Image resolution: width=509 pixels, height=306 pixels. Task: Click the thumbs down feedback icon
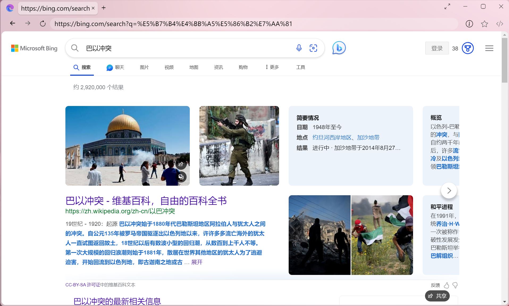click(455, 285)
